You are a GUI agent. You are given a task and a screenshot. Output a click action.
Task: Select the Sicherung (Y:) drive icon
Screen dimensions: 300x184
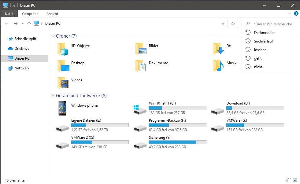pyautogui.click(x=140, y=145)
